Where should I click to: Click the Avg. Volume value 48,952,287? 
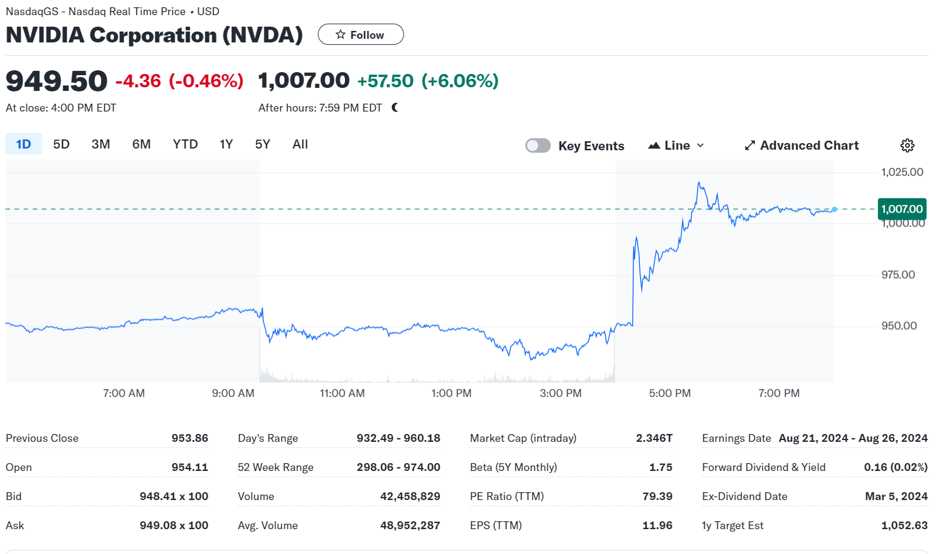(410, 526)
